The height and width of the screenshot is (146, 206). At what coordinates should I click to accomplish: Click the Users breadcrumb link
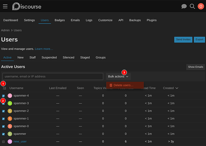click(18, 30)
